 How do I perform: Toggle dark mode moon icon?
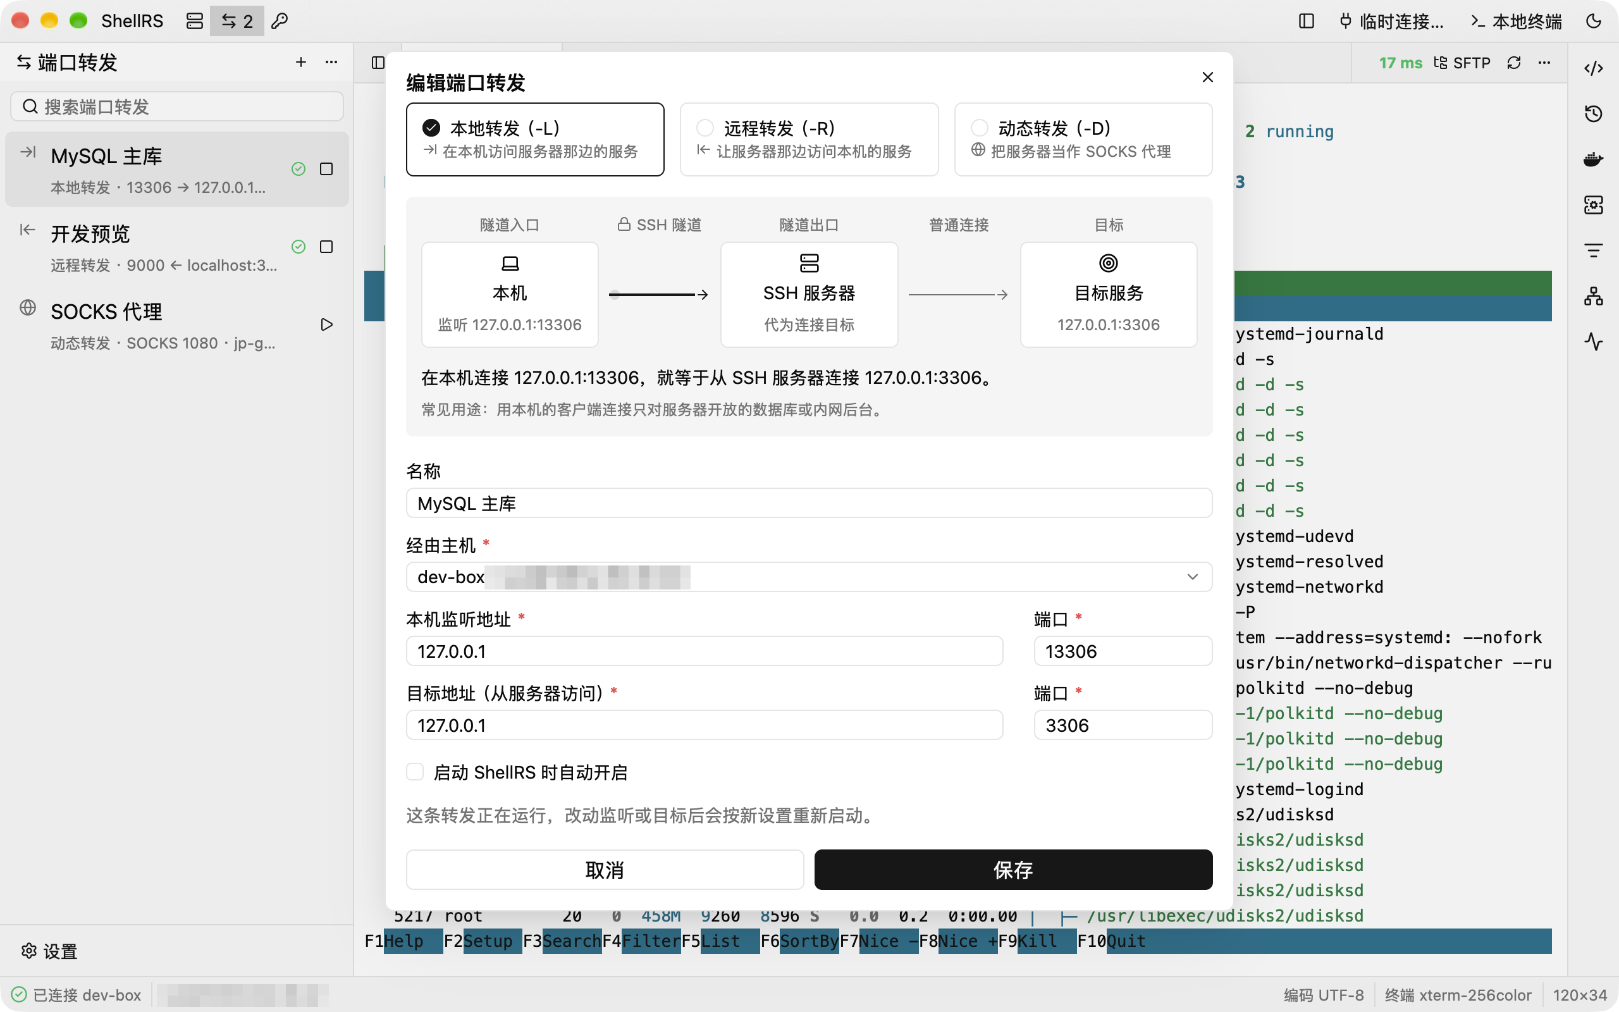(1594, 22)
